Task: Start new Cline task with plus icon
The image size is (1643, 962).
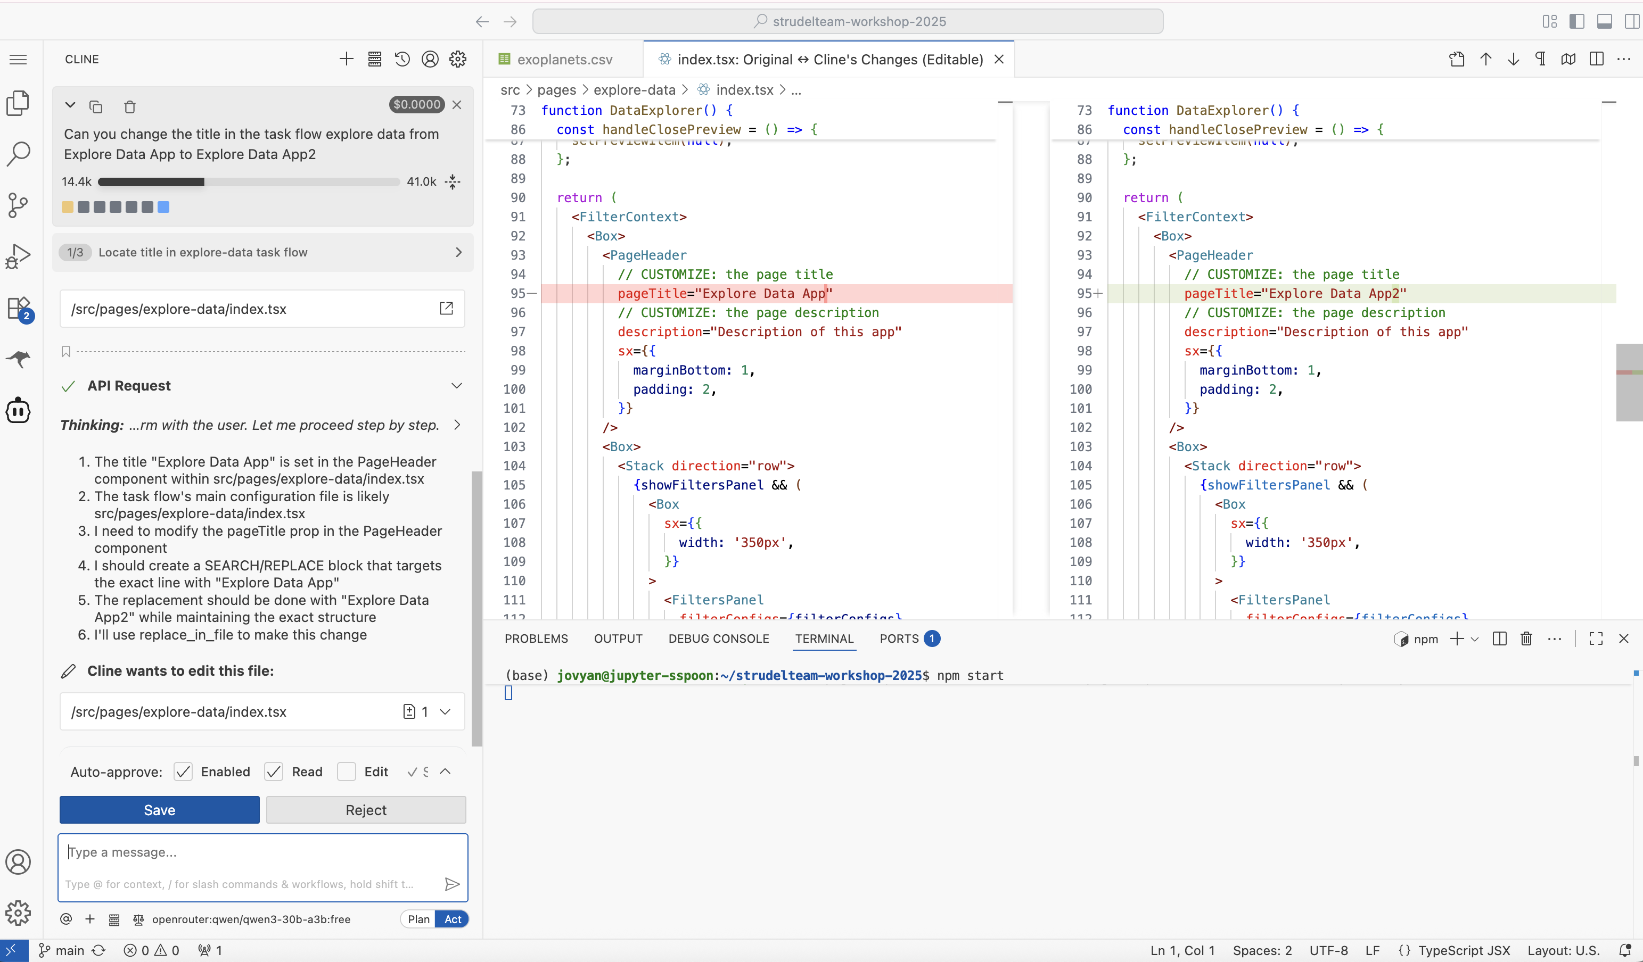Action: pos(346,59)
